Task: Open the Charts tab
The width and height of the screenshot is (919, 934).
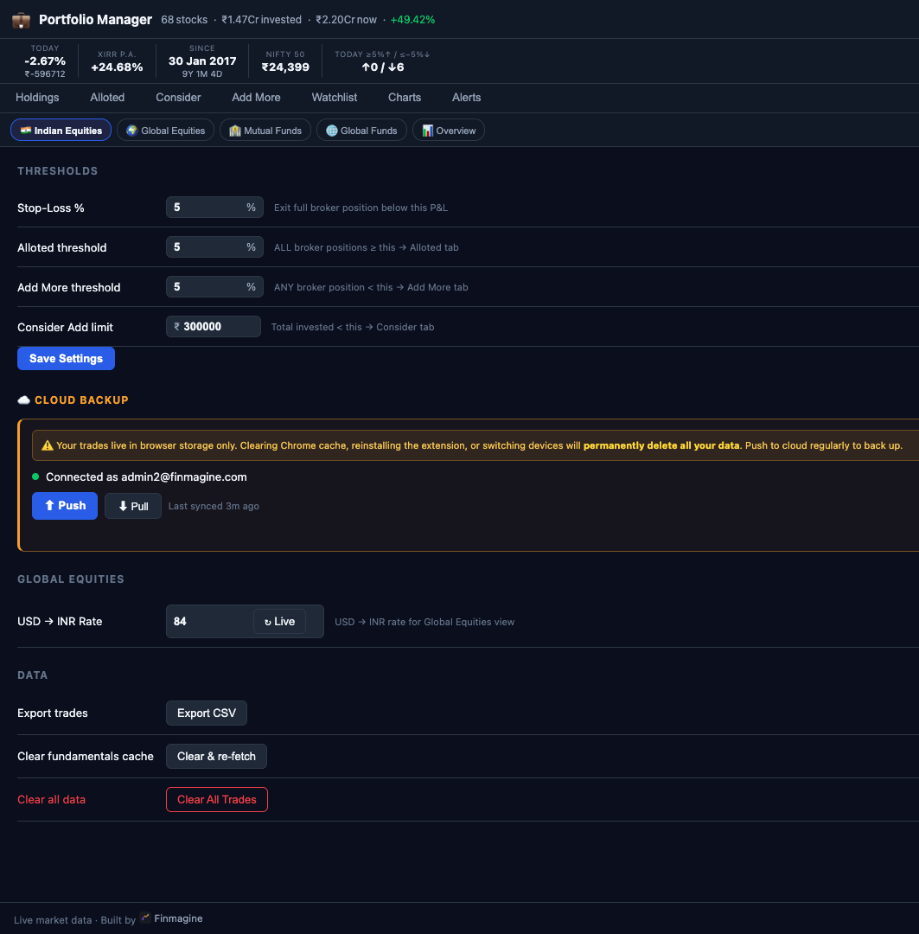Action: (x=404, y=98)
